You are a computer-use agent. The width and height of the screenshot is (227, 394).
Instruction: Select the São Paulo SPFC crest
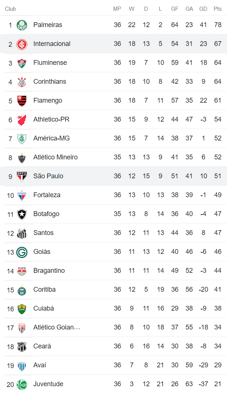[x=22, y=176]
